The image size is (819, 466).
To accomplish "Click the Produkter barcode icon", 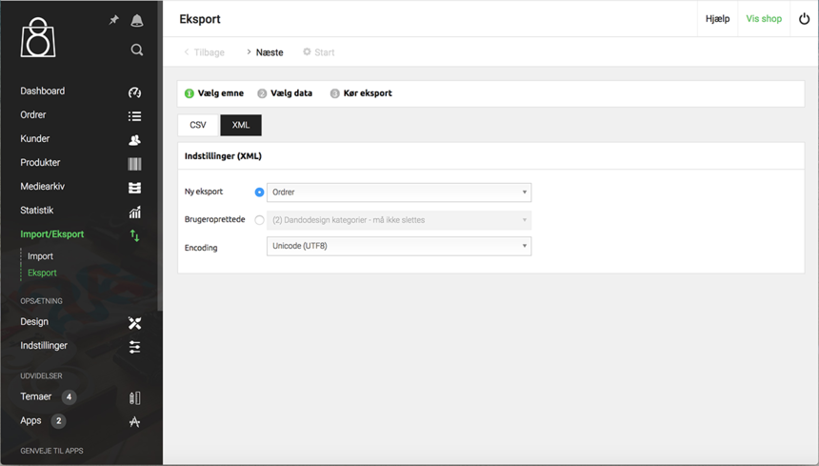I will (x=134, y=163).
